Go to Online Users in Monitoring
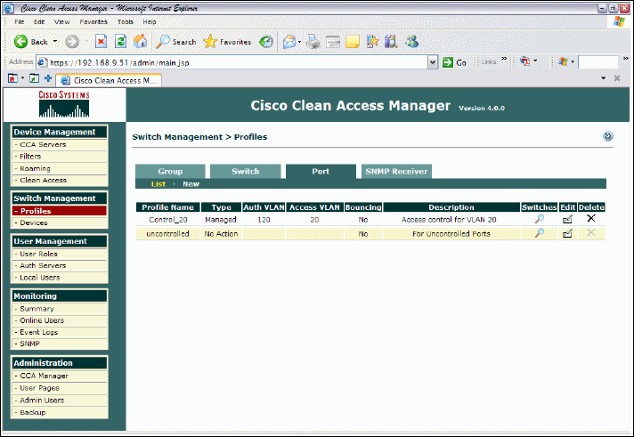The image size is (634, 437). click(42, 320)
